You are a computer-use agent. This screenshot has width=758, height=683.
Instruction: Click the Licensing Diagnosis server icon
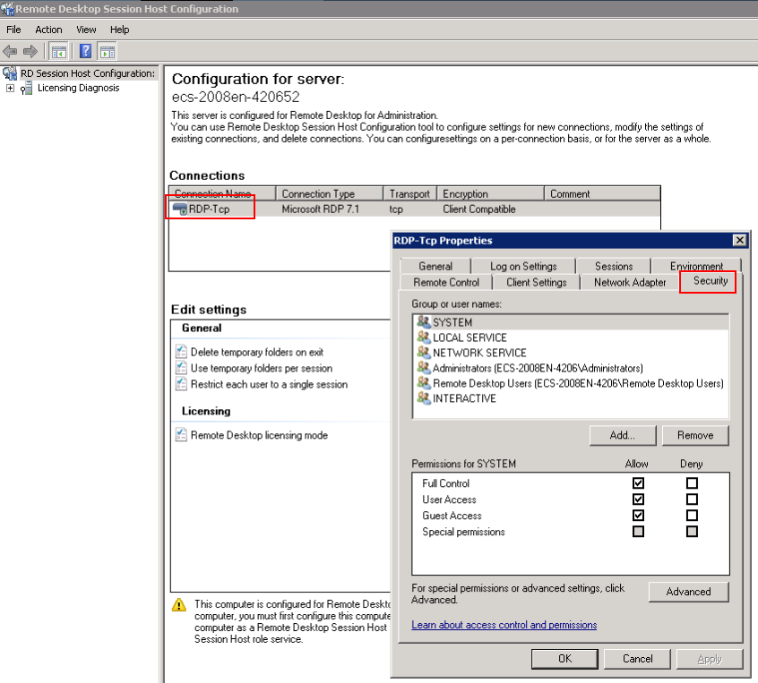(27, 89)
